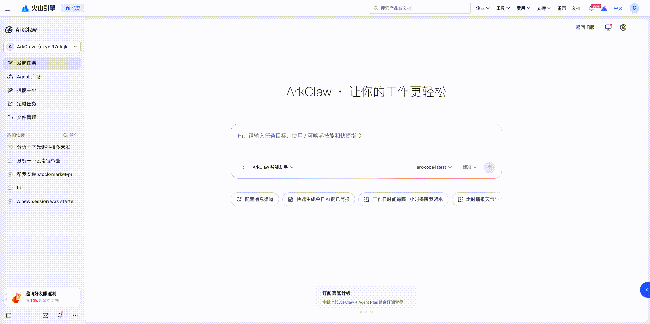Switch language via 中文

[x=618, y=8]
